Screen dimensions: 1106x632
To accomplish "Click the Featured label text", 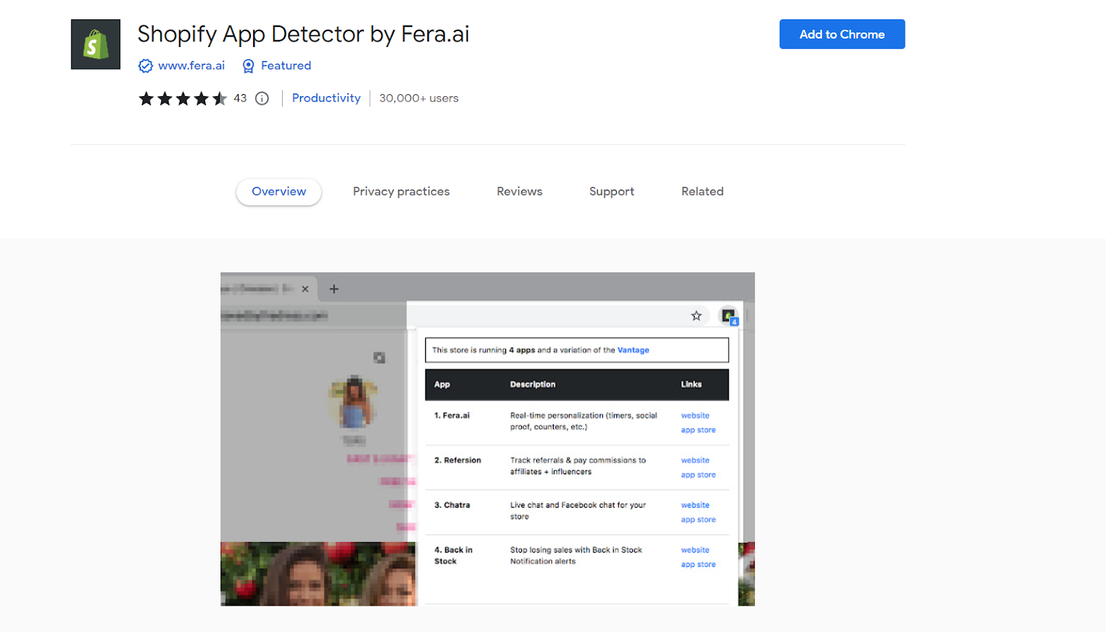I will tap(286, 66).
